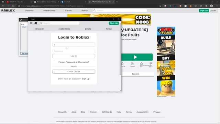Open browser settings and more menu
220x124 pixels.
tap(217, 6)
